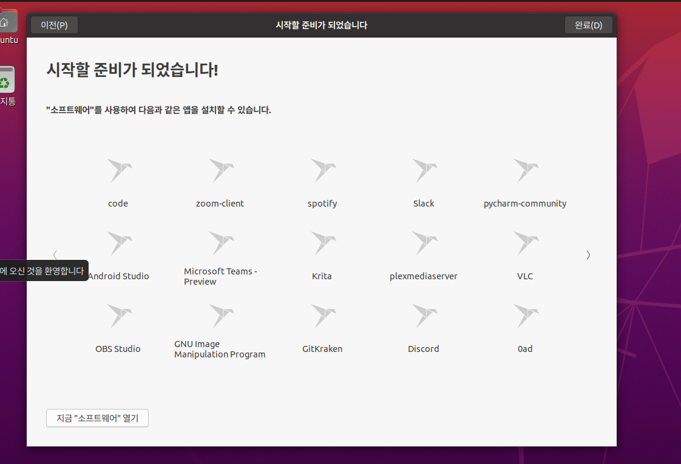This screenshot has height=464, width=681.
Task: Click the pycharm-community label text
Action: point(525,204)
